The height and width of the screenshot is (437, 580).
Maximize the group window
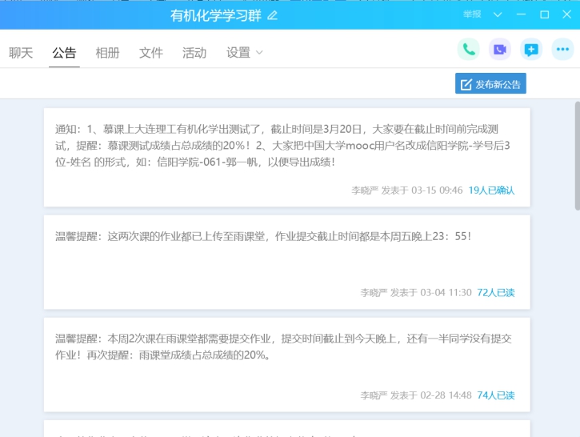pyautogui.click(x=545, y=14)
